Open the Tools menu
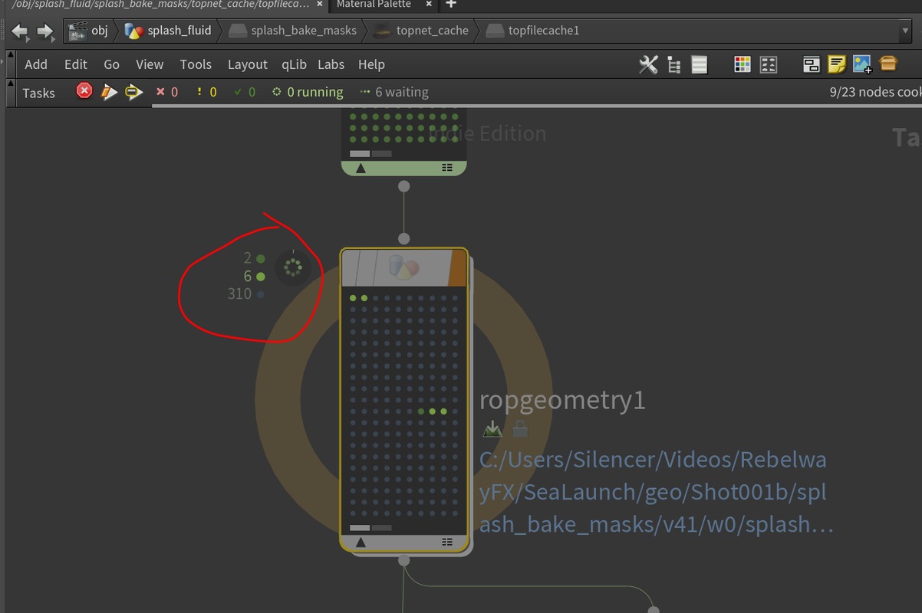Screen dimensions: 922x613 [x=196, y=64]
